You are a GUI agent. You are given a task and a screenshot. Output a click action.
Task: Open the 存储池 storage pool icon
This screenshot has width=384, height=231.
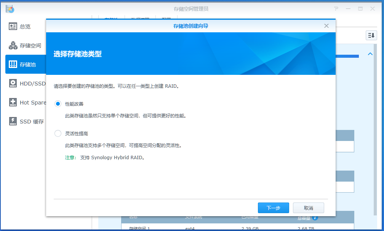click(x=13, y=64)
